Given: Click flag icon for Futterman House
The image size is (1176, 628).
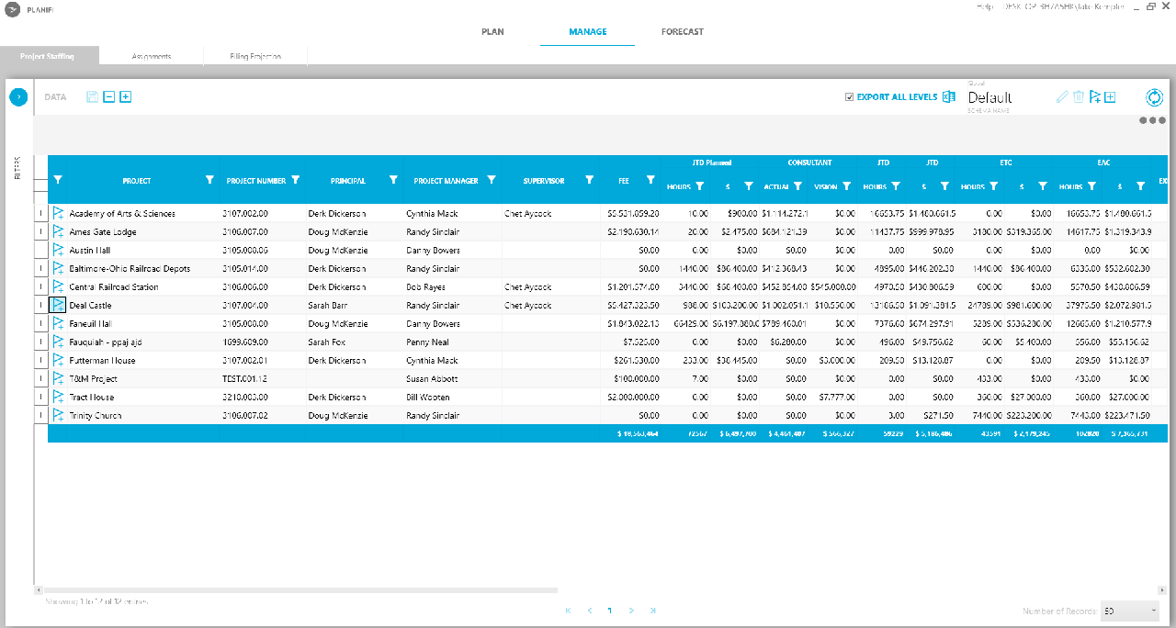Looking at the screenshot, I should pos(58,360).
